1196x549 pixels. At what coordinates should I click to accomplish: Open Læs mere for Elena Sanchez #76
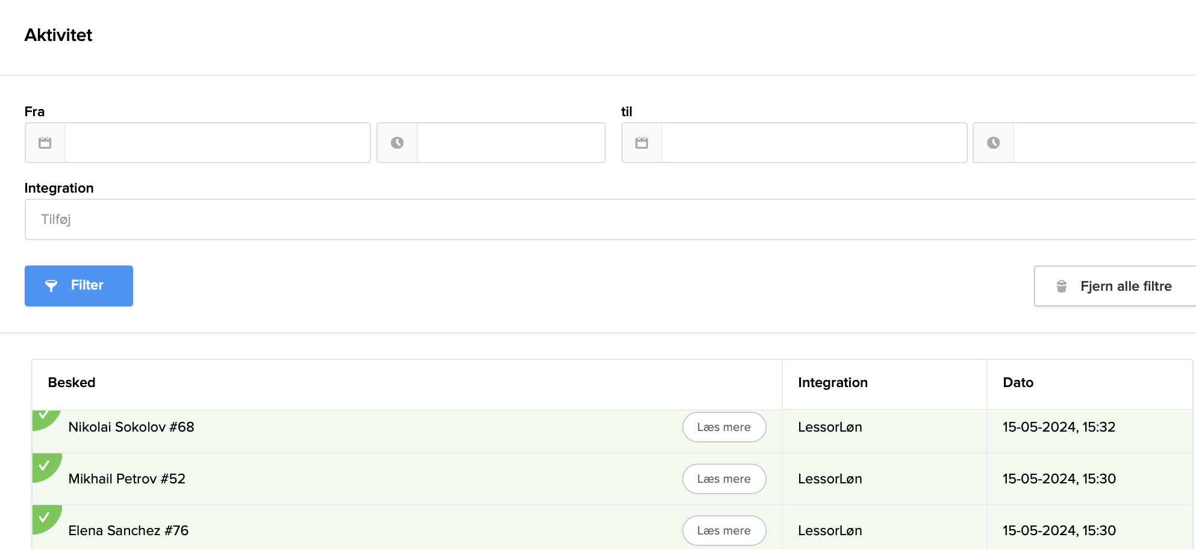(724, 531)
